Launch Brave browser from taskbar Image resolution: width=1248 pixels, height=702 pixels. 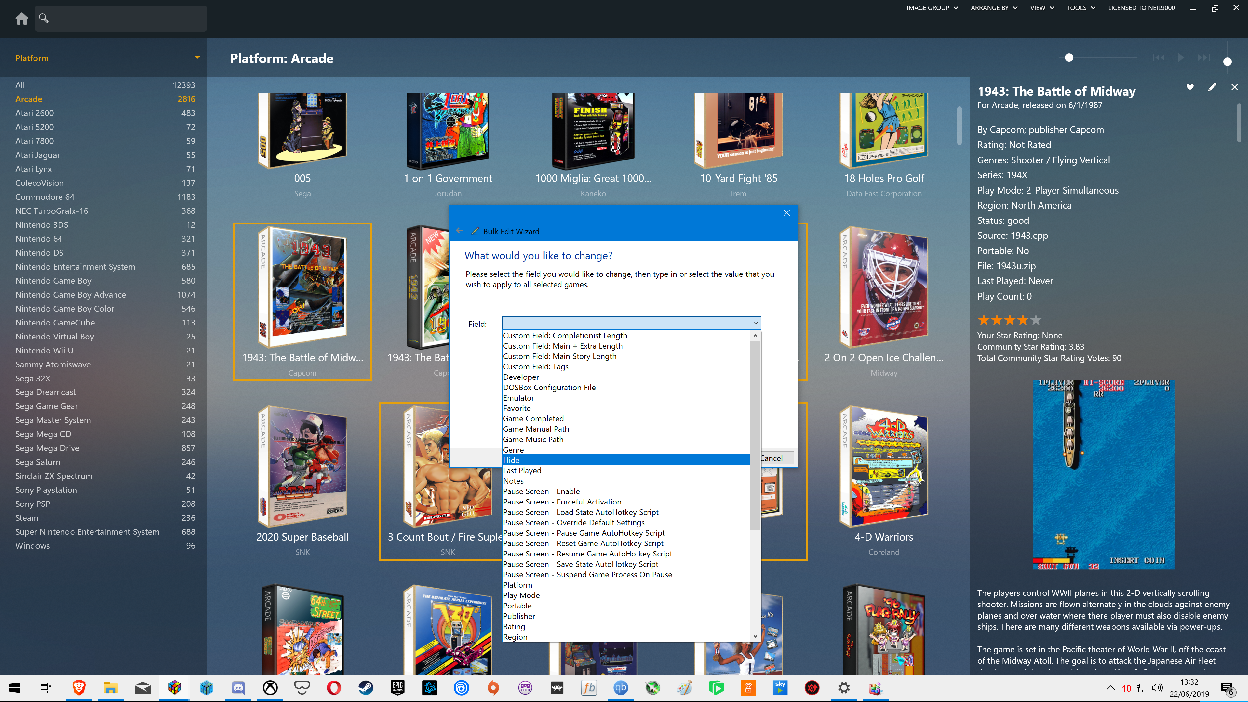pos(78,688)
